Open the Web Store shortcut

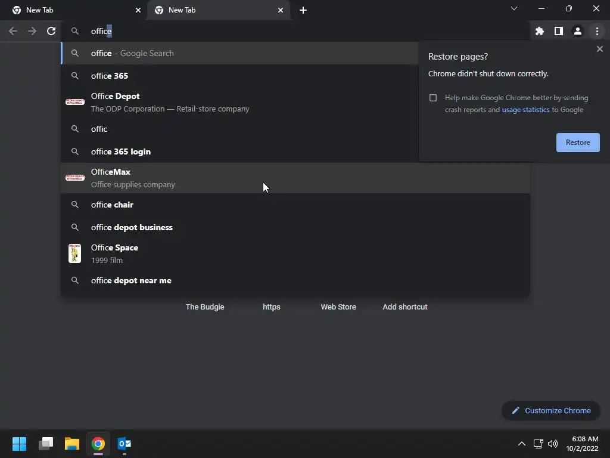coord(338,307)
